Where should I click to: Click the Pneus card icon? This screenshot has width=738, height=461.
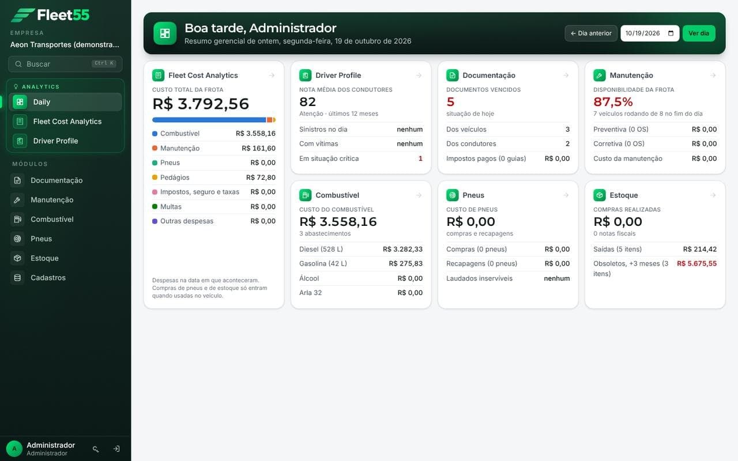click(452, 195)
